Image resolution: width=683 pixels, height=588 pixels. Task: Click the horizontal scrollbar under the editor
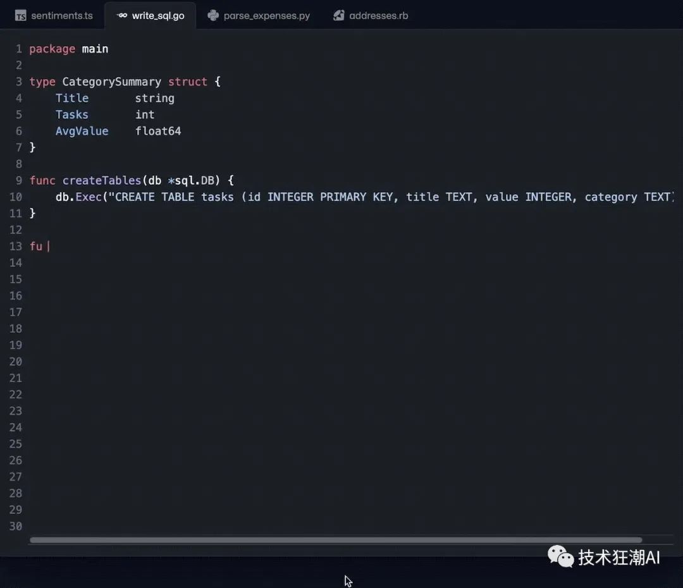pyautogui.click(x=336, y=540)
